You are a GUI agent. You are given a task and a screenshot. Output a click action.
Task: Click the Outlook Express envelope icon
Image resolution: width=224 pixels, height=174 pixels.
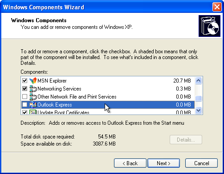click(33, 105)
